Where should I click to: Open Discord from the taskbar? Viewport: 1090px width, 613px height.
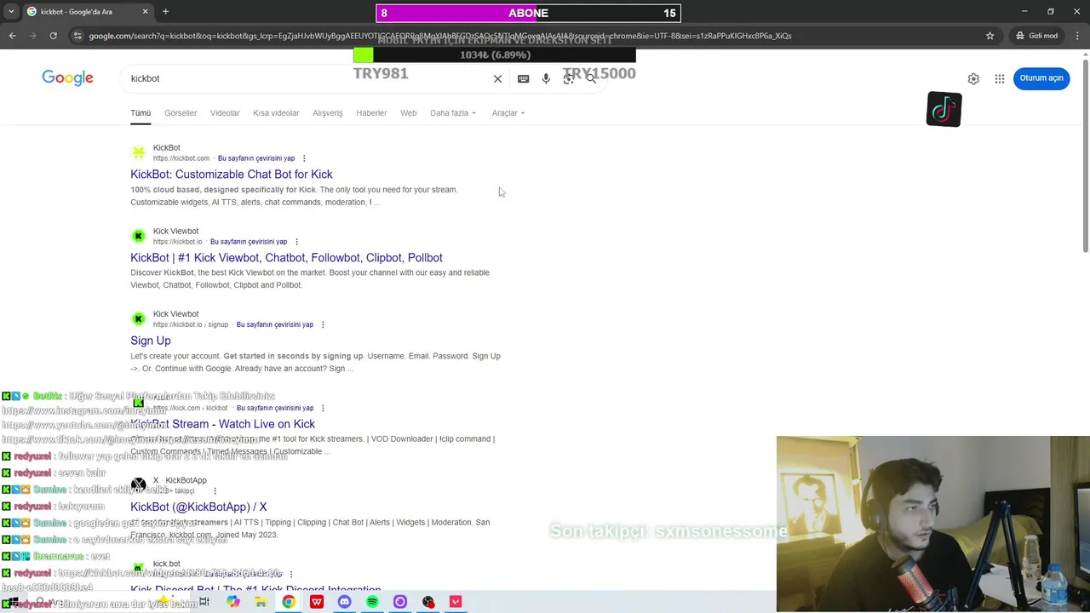(x=344, y=602)
